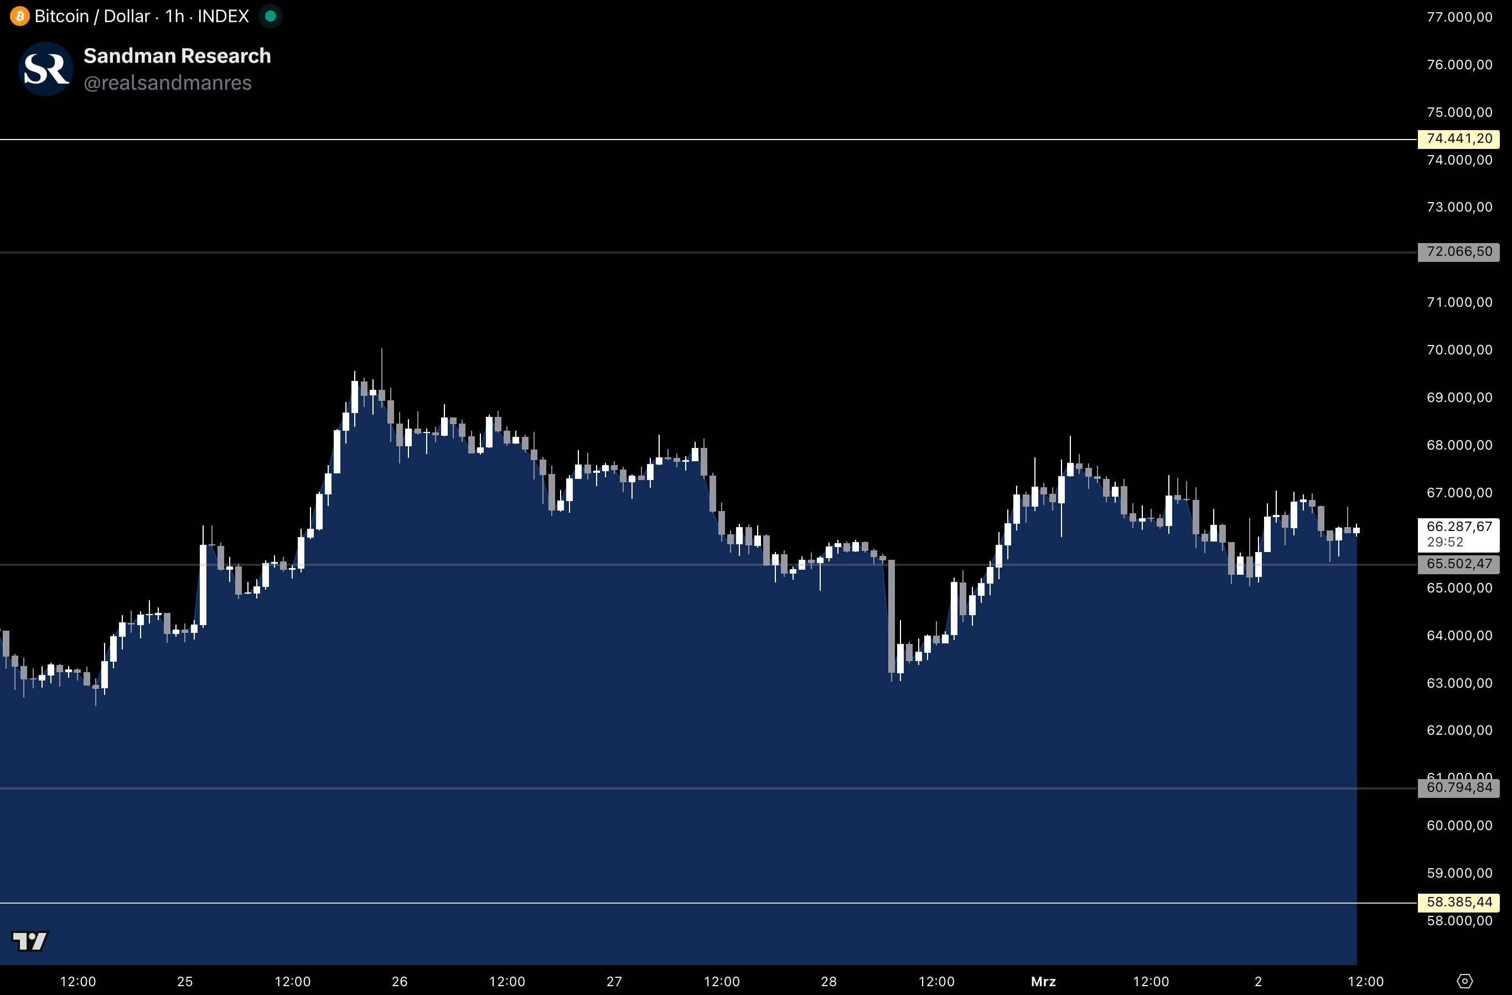
Task: Click the TradingView logo
Action: [29, 941]
